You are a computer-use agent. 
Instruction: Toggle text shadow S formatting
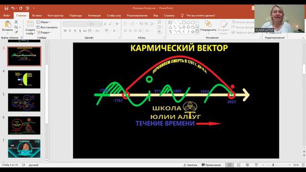pyautogui.click(x=80, y=31)
